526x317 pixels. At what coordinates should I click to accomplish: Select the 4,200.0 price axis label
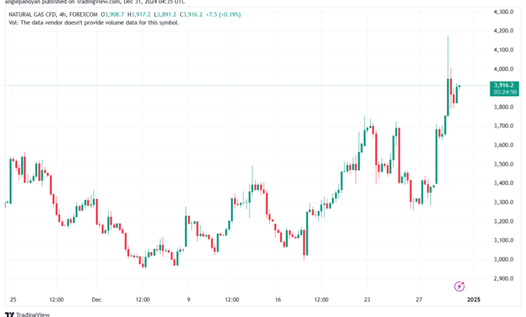[x=503, y=30]
